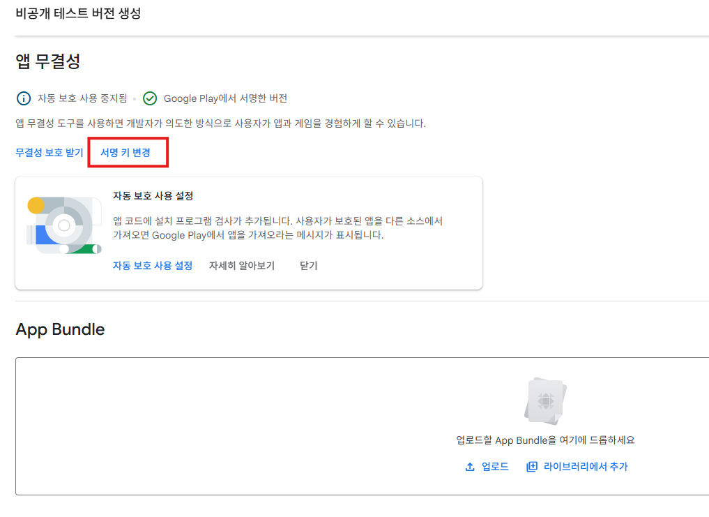
Task: Click the green checkmark icon for Google Play signing
Action: 150,98
